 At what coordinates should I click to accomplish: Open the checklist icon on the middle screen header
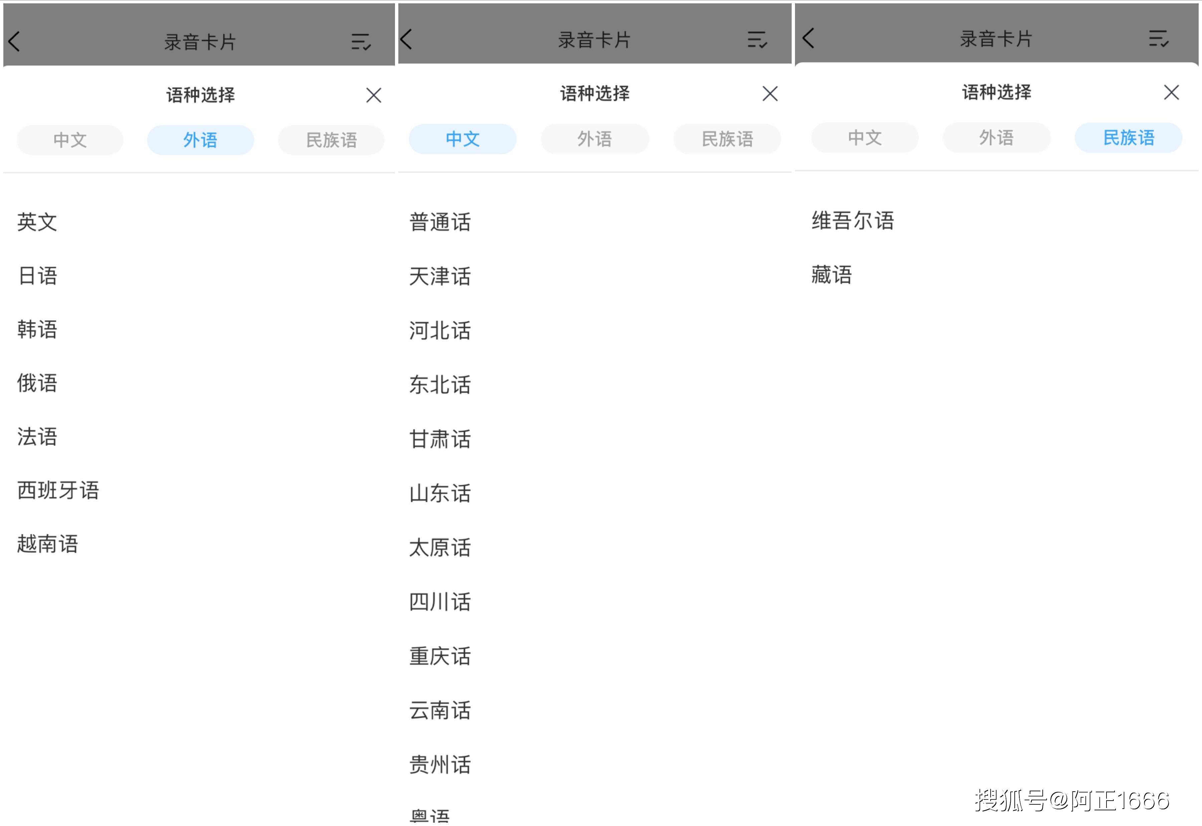(x=757, y=39)
